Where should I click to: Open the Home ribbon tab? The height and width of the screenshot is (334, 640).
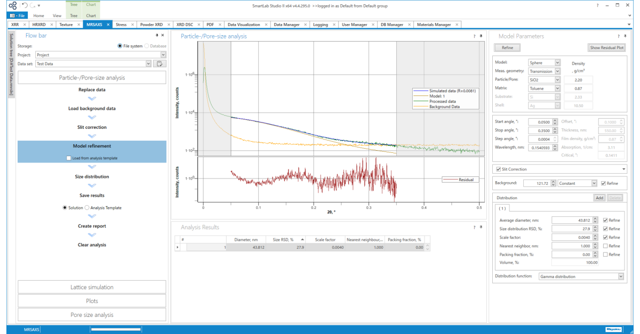point(38,15)
